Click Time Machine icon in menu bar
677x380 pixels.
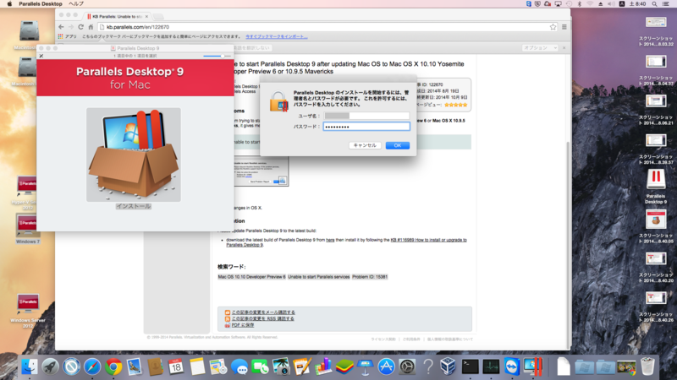tap(569, 4)
